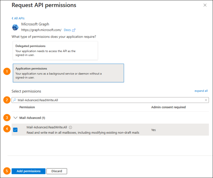
Task: Close the Request API permissions panel
Action: coord(205,5)
